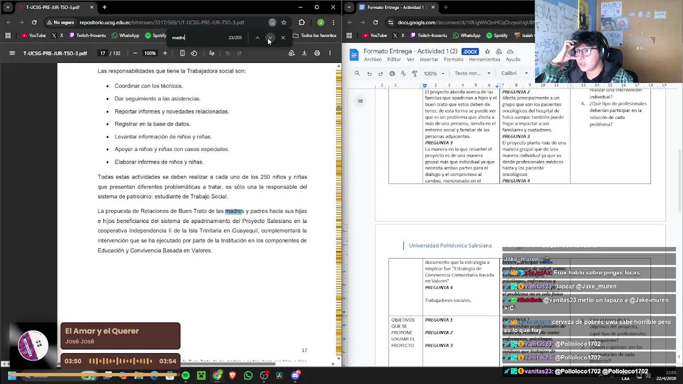
Task: Open the extensions puzzle icon in left browser
Action: point(302,22)
